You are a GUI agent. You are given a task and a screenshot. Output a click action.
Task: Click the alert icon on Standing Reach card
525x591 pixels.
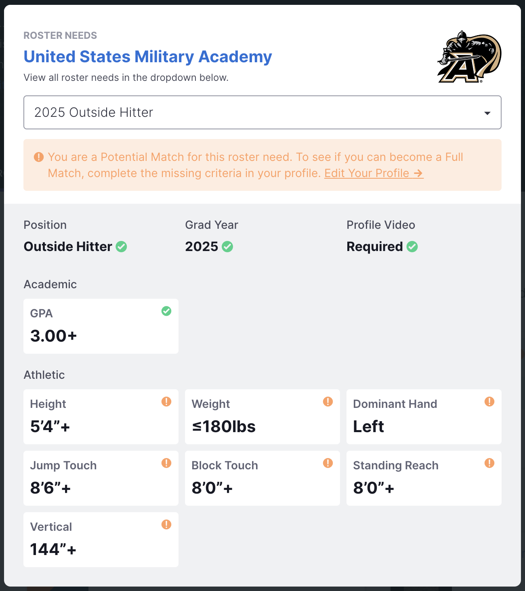click(x=489, y=463)
